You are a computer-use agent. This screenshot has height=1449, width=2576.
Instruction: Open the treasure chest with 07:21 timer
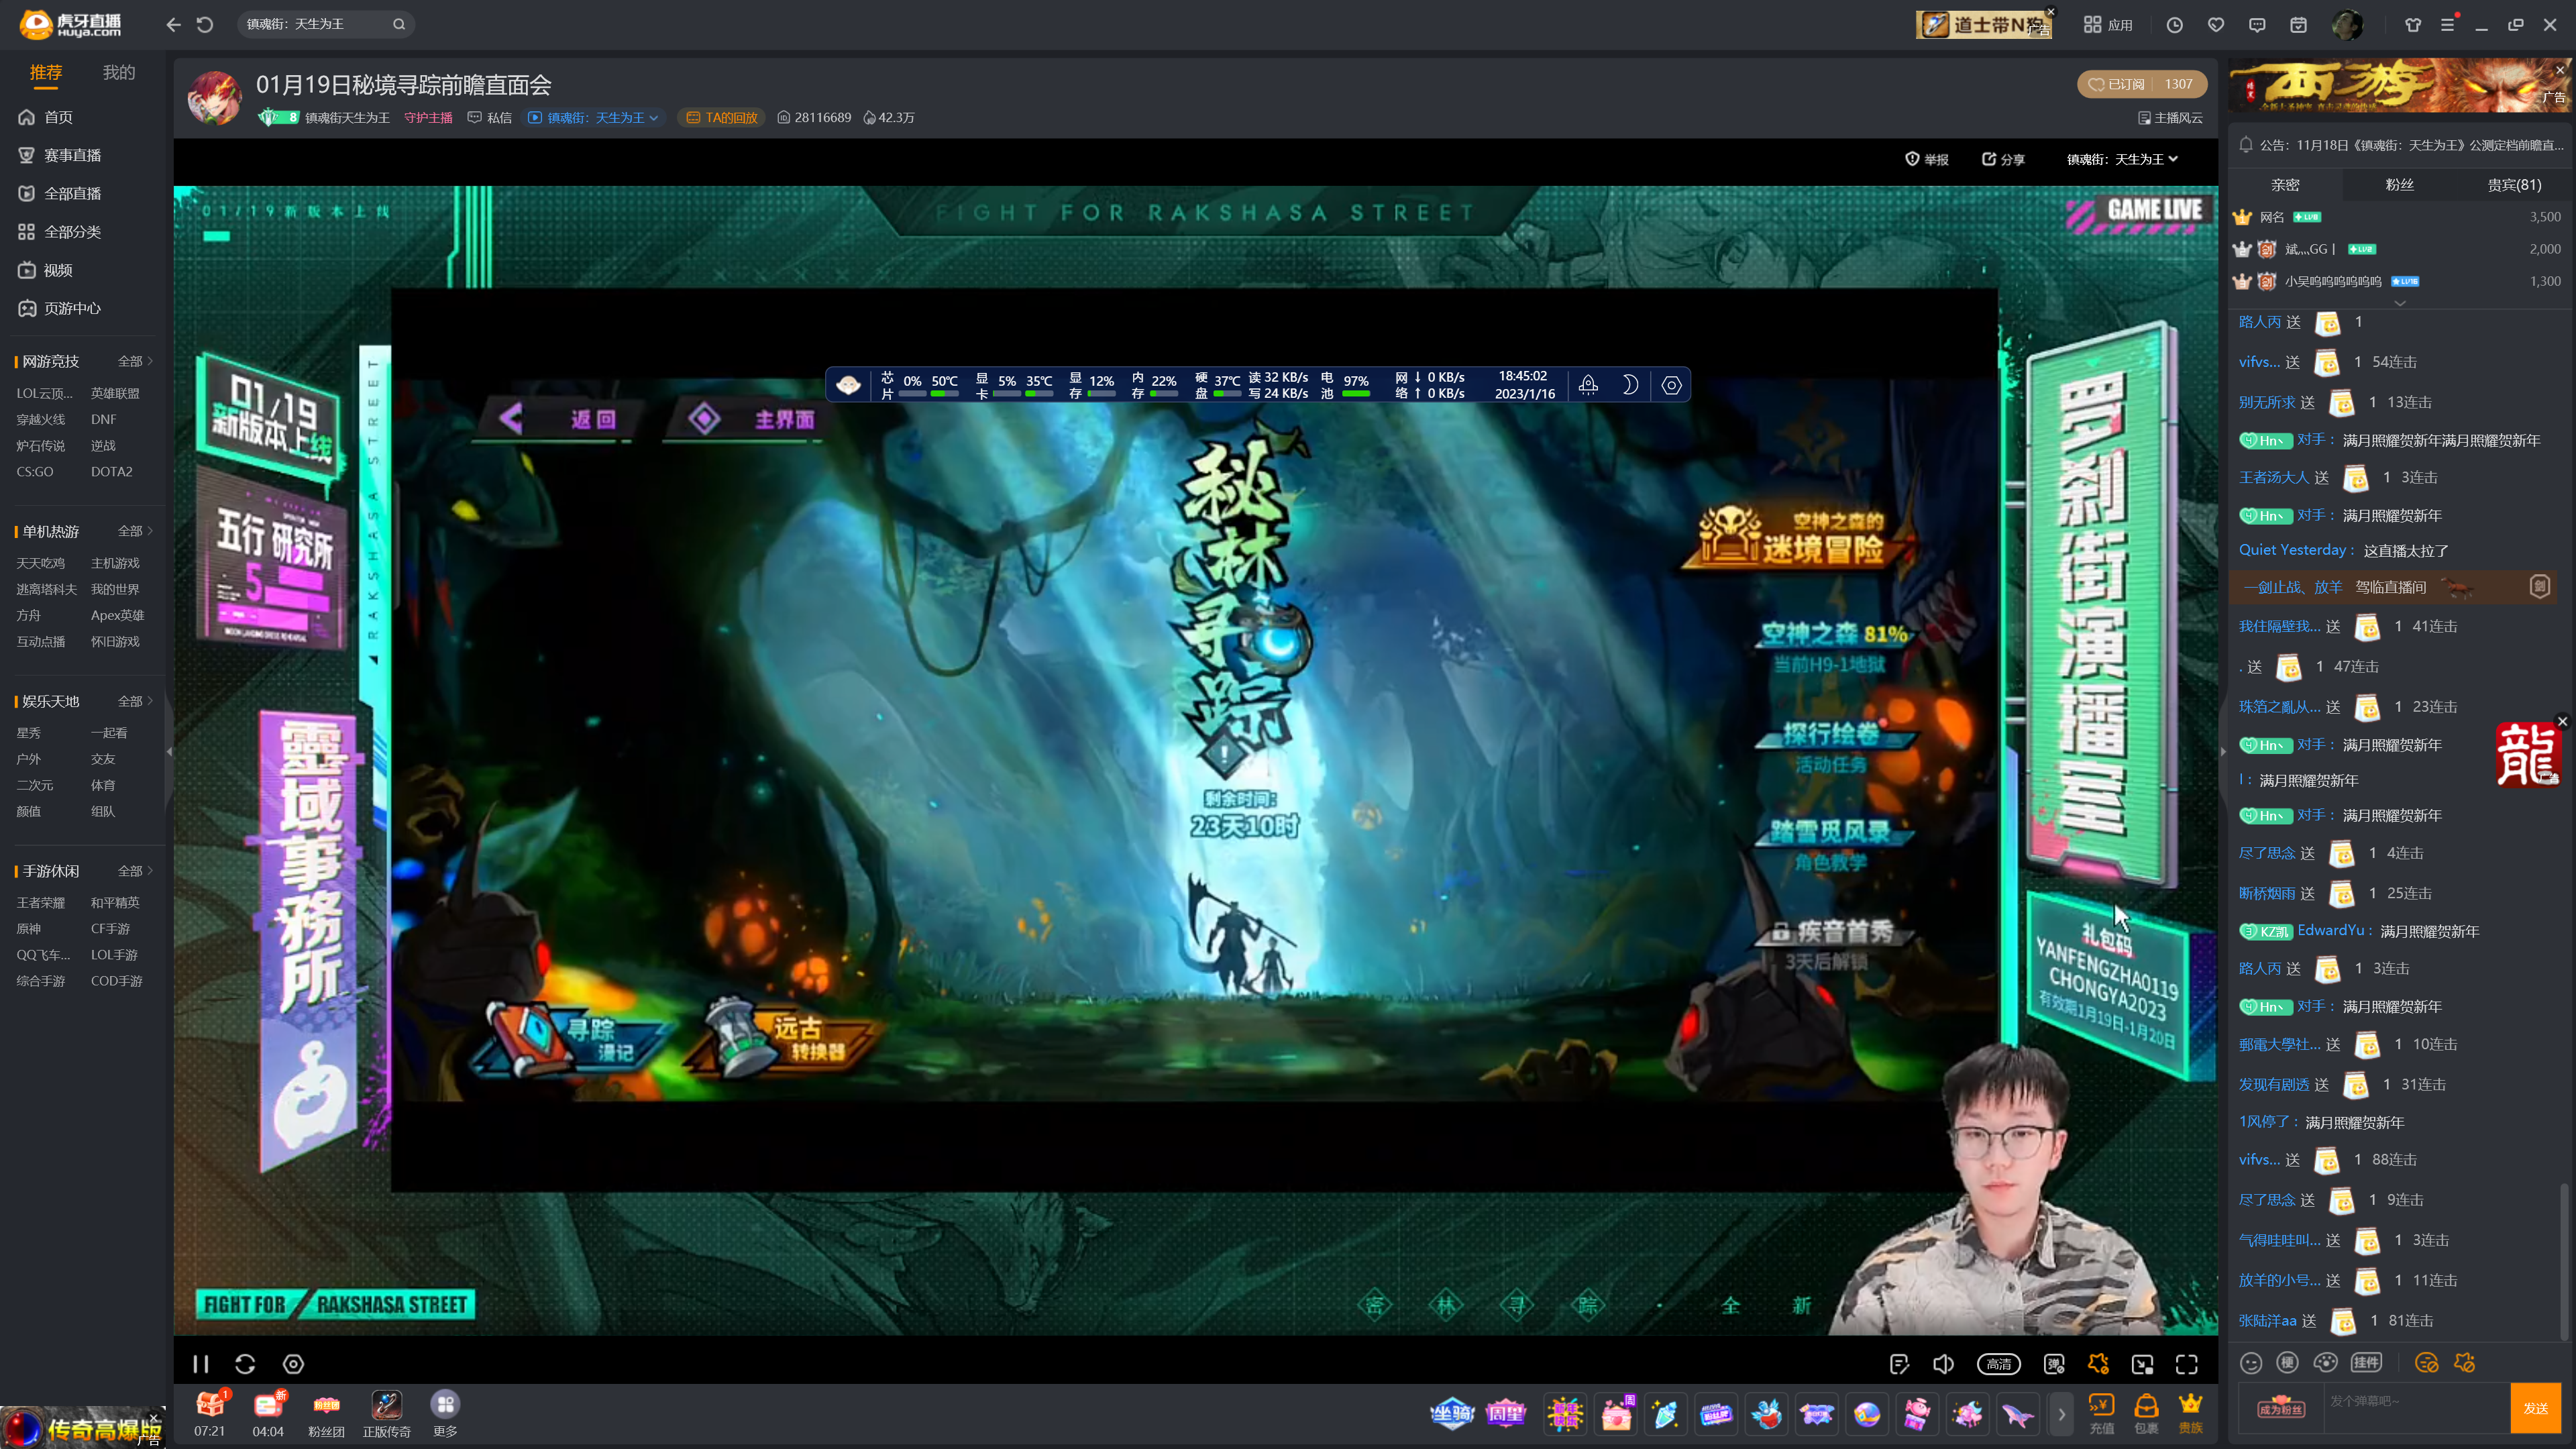pos(210,1413)
